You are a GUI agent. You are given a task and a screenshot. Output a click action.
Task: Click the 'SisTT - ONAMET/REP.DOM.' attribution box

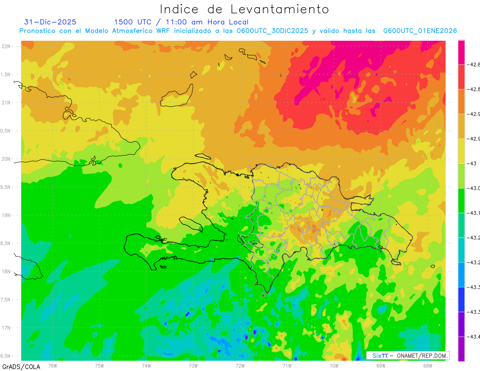408,355
